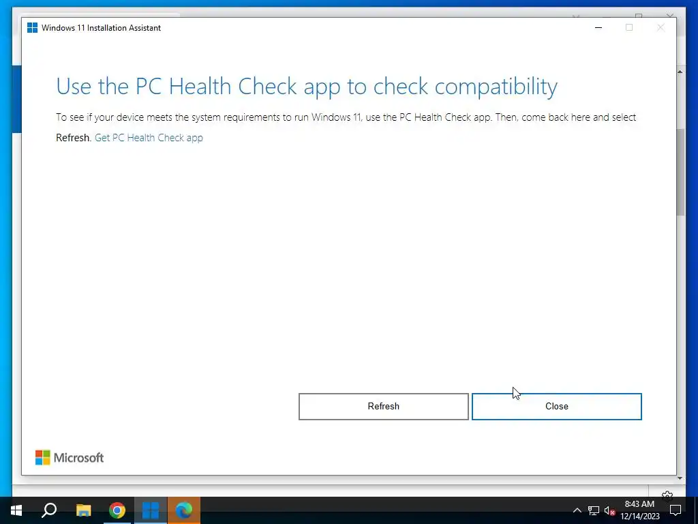Screen dimensions: 698x524
Task: Minimize the Installation Assistant window
Action: point(598,27)
